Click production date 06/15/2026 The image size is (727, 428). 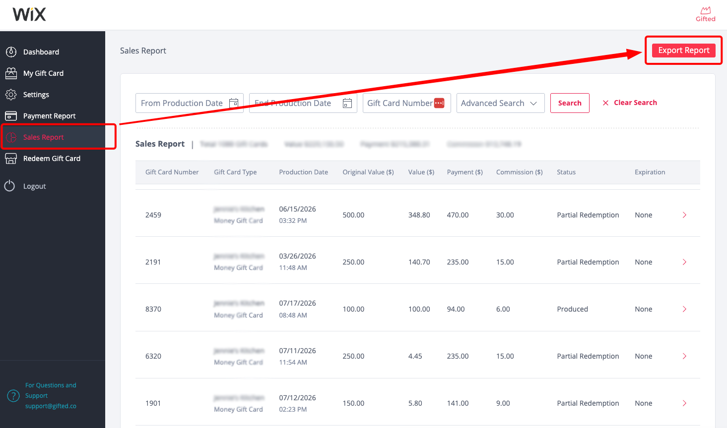[x=297, y=209]
